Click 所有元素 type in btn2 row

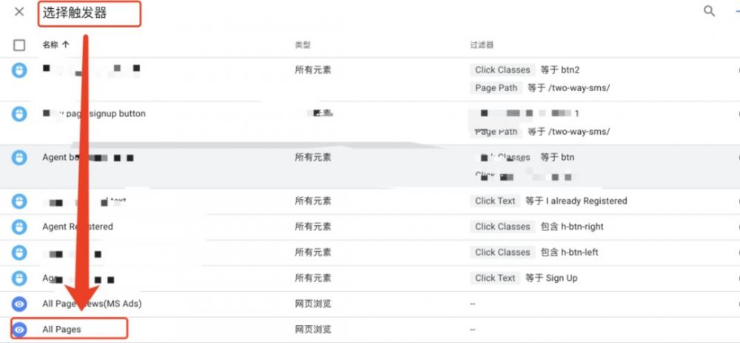313,70
